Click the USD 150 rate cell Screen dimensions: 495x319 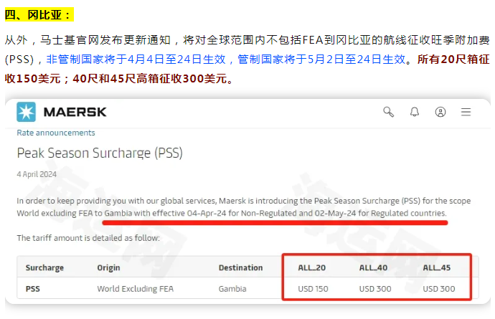[x=313, y=289]
